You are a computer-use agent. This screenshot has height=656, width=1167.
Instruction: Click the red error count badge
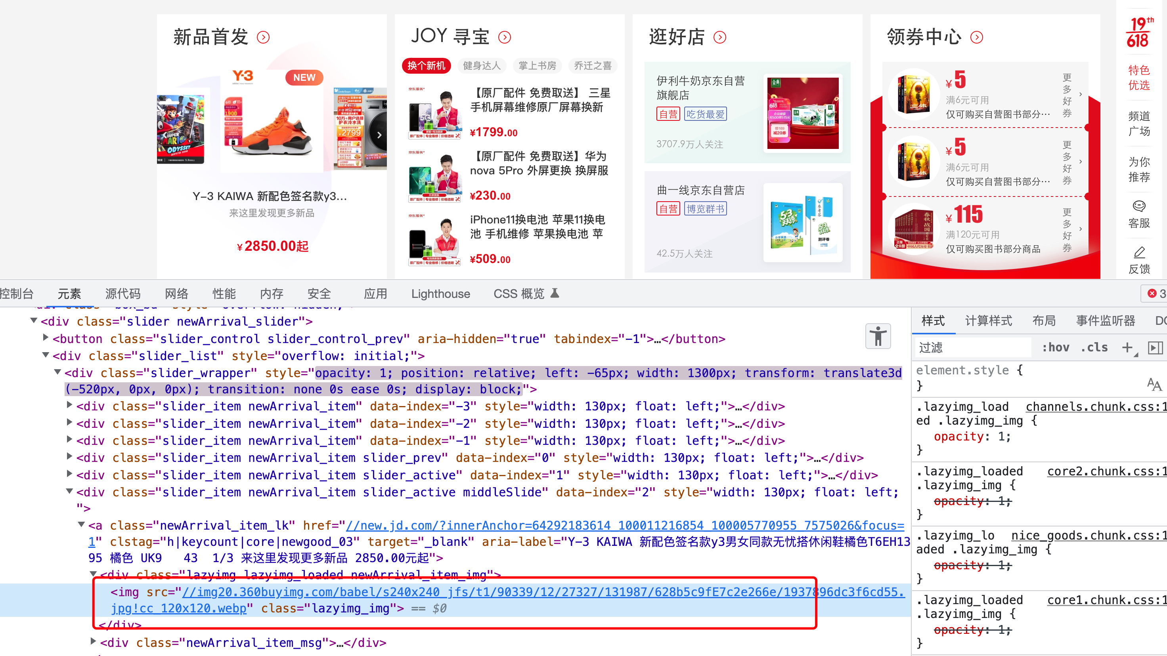click(1156, 294)
